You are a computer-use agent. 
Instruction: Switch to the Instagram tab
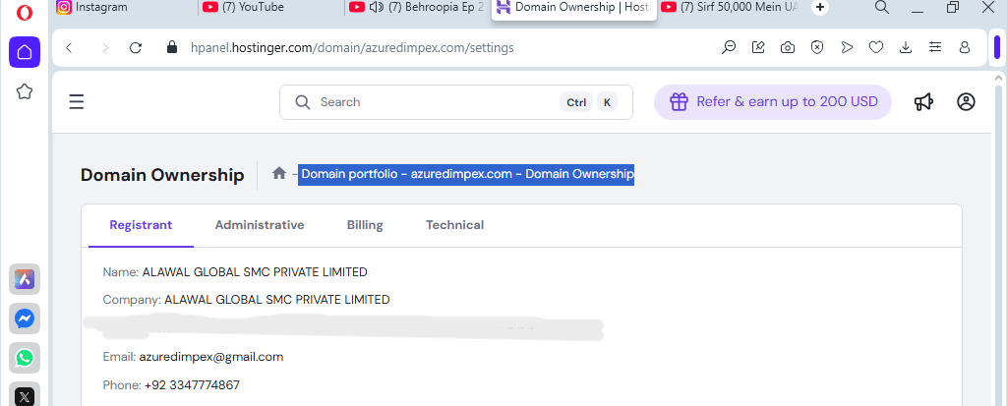pos(124,8)
